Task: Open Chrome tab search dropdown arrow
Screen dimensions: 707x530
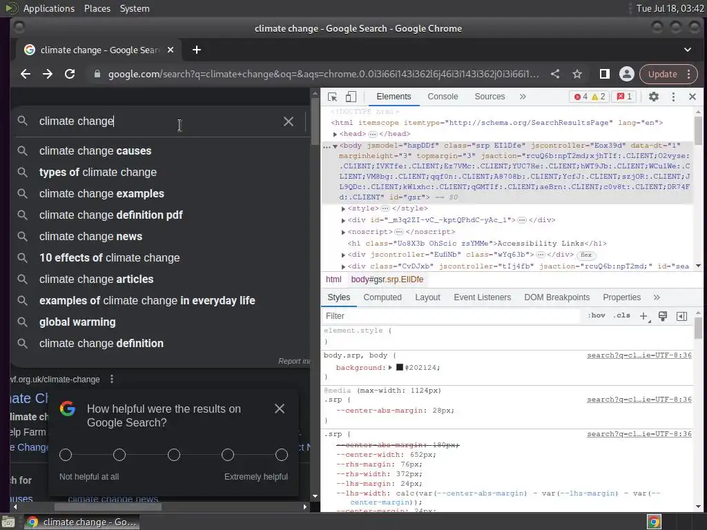Action: (688, 50)
